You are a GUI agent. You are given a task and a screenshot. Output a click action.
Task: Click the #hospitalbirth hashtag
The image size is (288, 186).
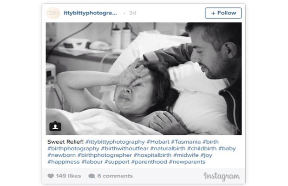(x=152, y=155)
